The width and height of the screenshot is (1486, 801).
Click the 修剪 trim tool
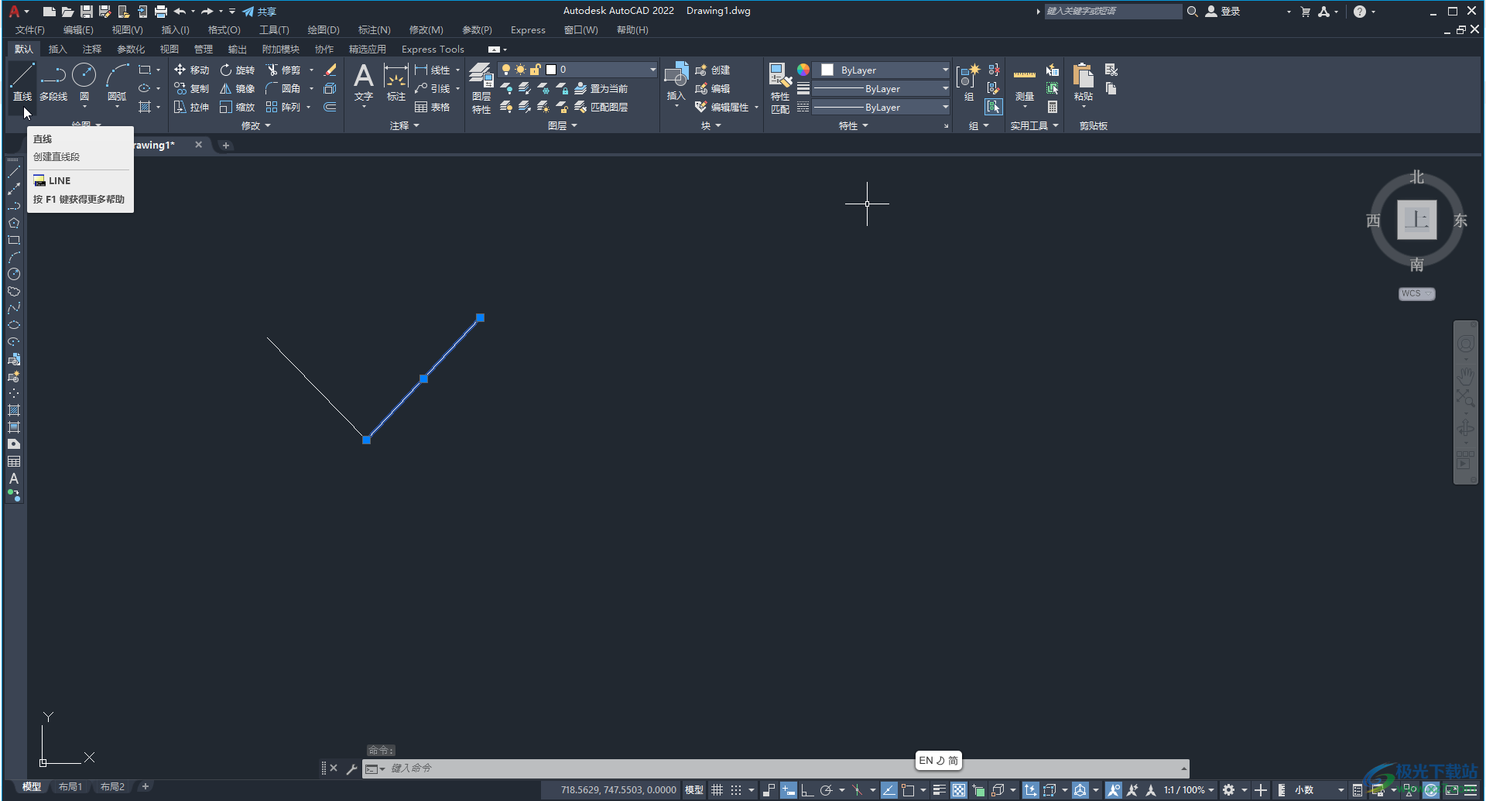pos(283,70)
